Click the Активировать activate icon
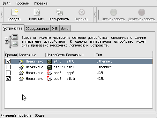 click(x=114, y=12)
